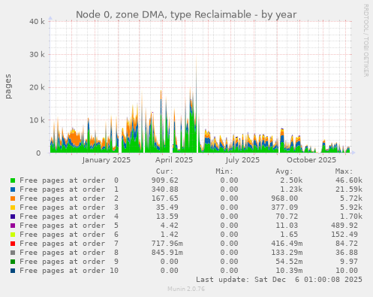Click the average value 2.50k
Image resolution: width=373 pixels, height=297 pixels.
coord(291,180)
